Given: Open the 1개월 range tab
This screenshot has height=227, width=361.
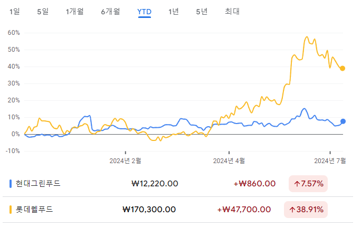Looking at the screenshot, I should (74, 12).
